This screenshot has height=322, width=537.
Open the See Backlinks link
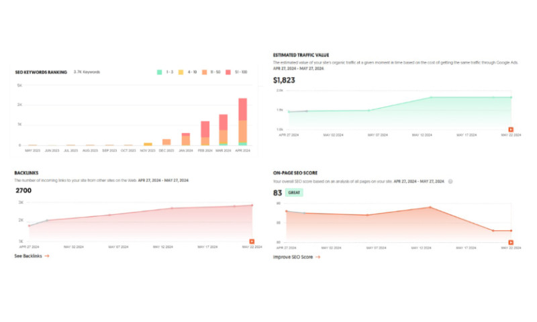28,256
